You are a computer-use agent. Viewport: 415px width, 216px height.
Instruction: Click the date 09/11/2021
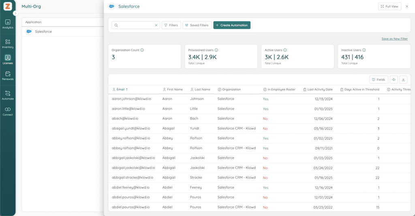[324, 148]
